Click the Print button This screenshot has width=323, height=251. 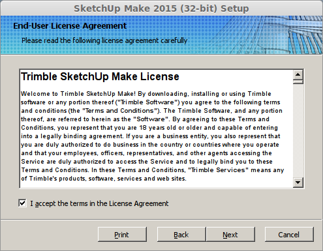point(122,235)
